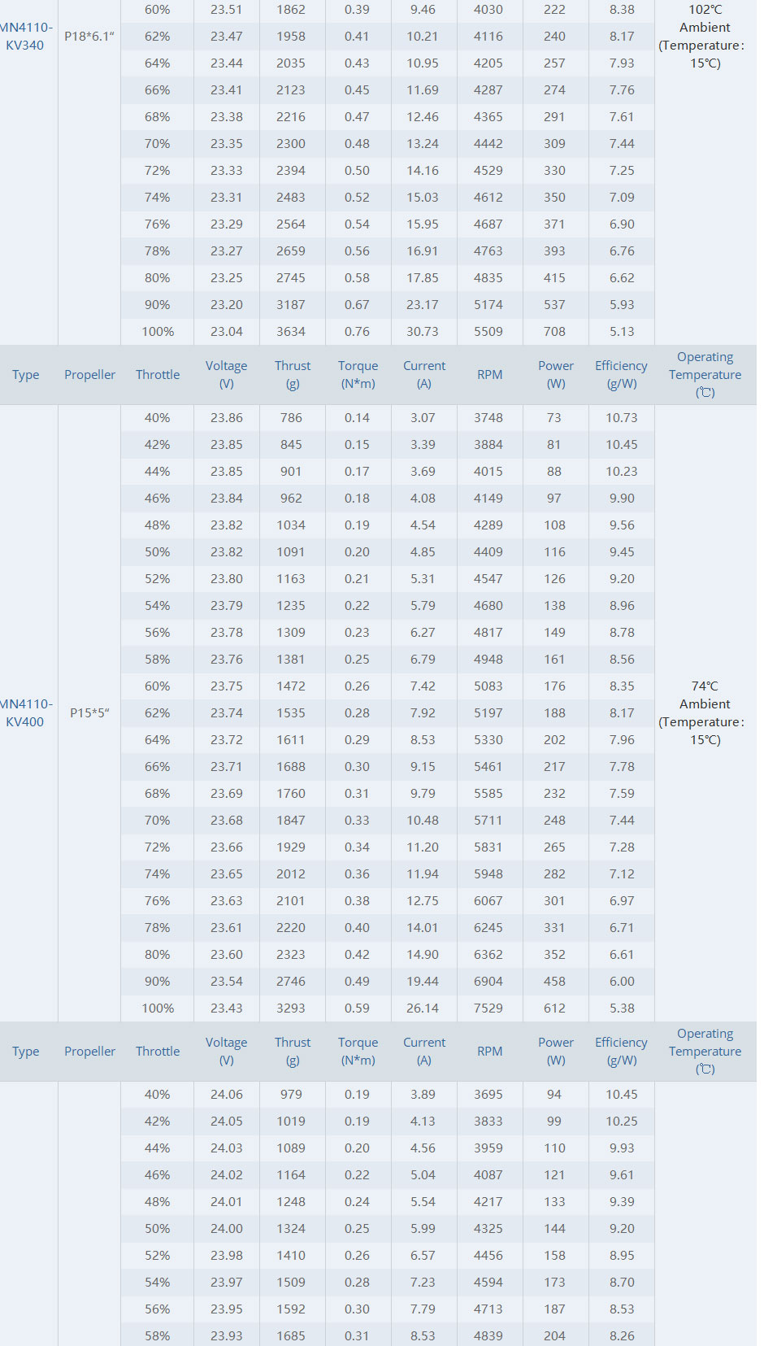Image resolution: width=764 pixels, height=1346 pixels.
Task: Click current value 30.73
Action: [423, 332]
